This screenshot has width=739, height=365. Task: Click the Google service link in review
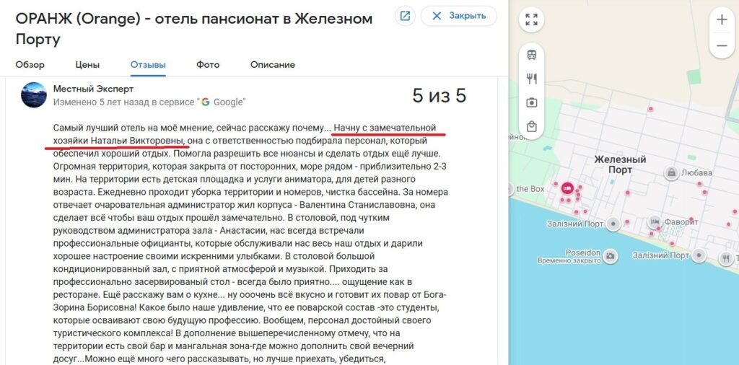click(x=222, y=102)
